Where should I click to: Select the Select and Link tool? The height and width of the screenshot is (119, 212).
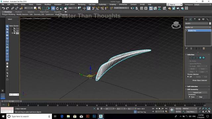click(x=13, y=8)
